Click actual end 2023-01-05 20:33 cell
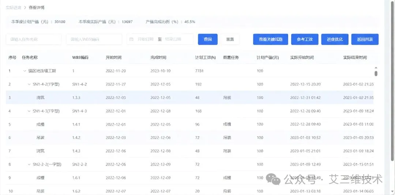This screenshot has width=395, height=195. (x=358, y=138)
